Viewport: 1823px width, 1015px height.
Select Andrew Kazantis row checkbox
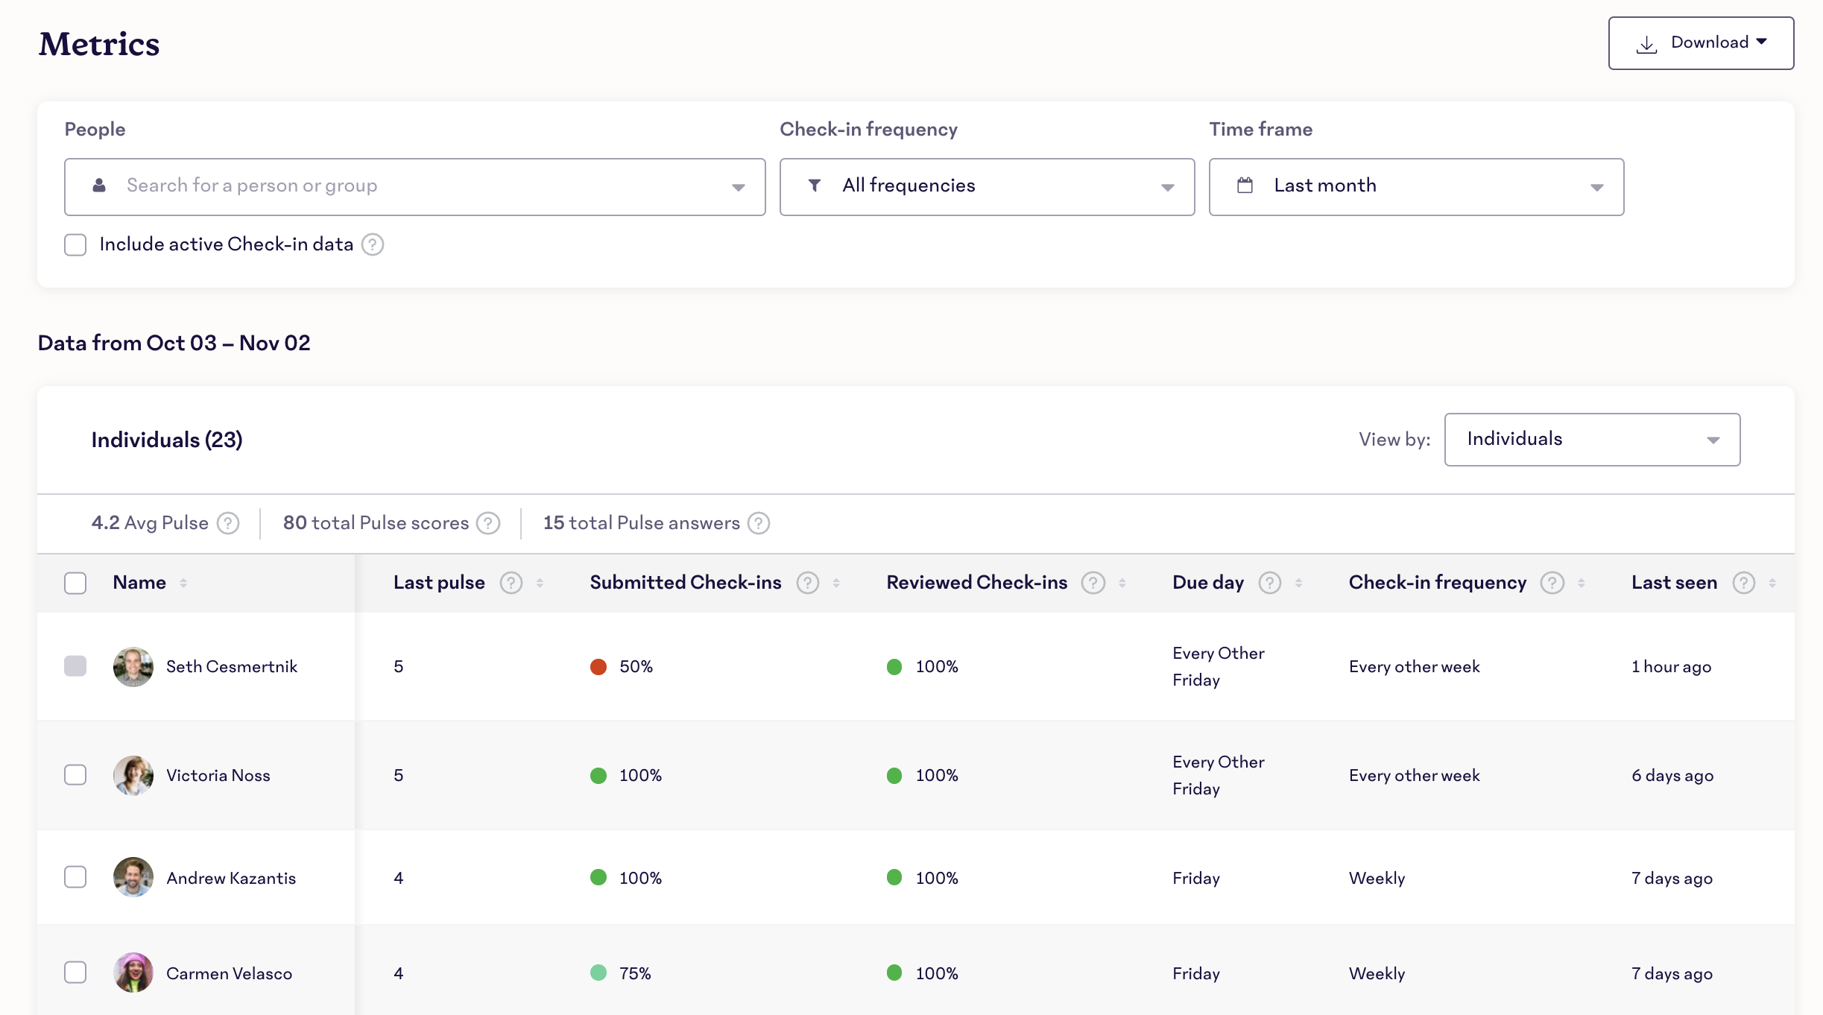75,877
